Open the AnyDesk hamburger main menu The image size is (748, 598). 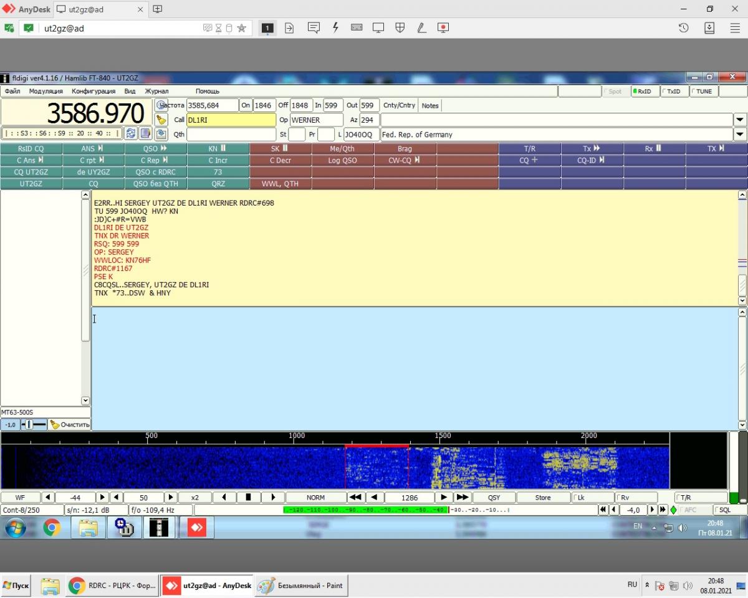pyautogui.click(x=735, y=28)
